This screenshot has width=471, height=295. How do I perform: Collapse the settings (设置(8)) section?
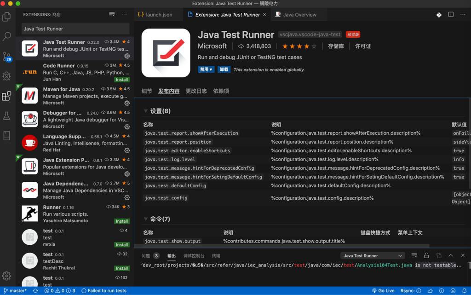(157, 111)
